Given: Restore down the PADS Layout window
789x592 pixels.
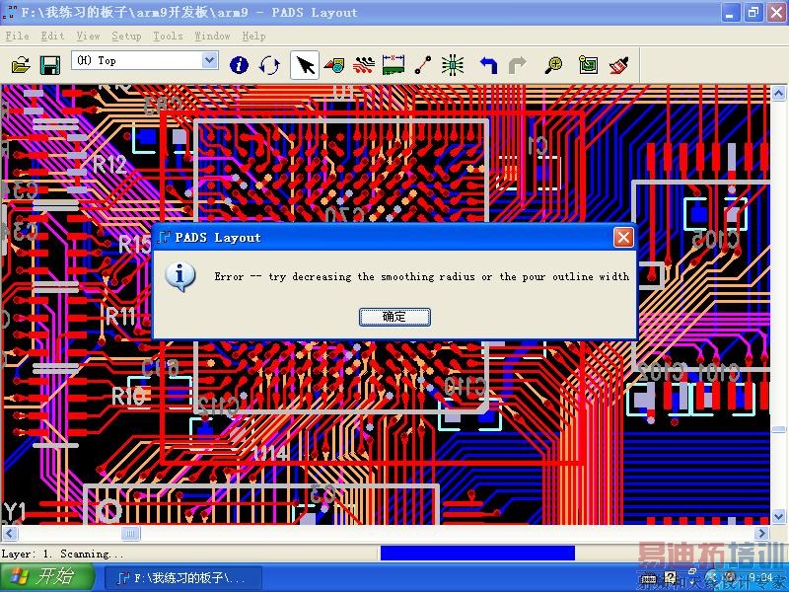Looking at the screenshot, I should (753, 12).
